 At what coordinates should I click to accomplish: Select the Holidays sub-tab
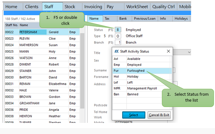181,19
